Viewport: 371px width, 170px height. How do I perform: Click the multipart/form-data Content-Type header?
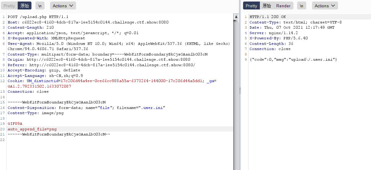107,54
